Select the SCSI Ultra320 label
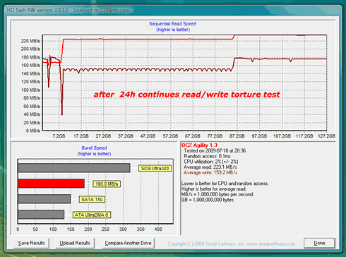This screenshot has width=346, height=257. point(155,168)
